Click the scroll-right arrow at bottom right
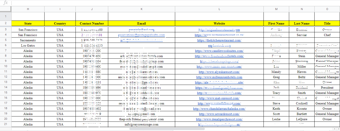Image resolution: width=340 pixels, height=131 pixels. 338,129
